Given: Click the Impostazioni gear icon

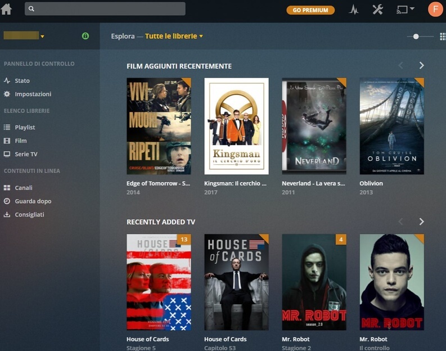Looking at the screenshot, I should [x=7, y=94].
